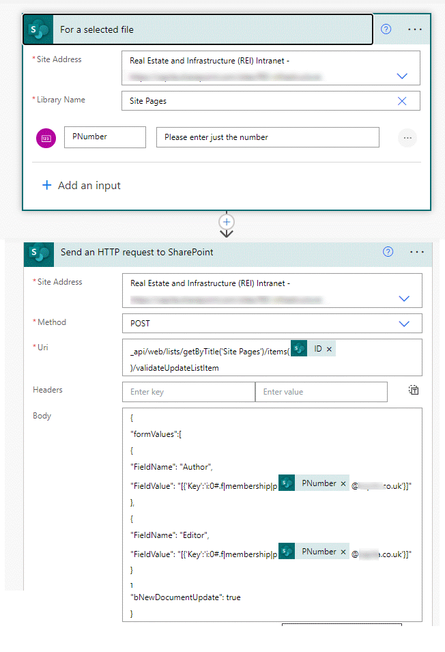The height and width of the screenshot is (652, 445).
Task: Click the Headers Enter value field
Action: (x=321, y=392)
